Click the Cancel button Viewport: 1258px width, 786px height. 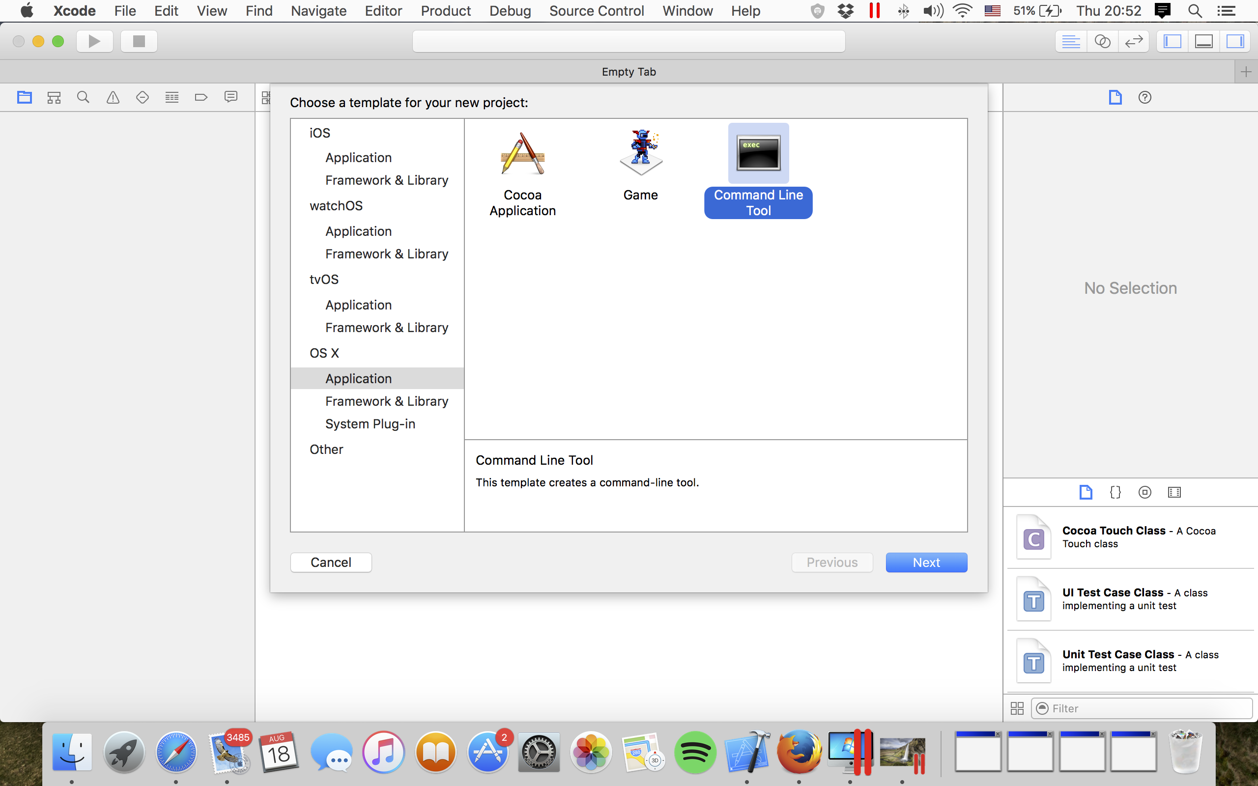[x=331, y=562]
